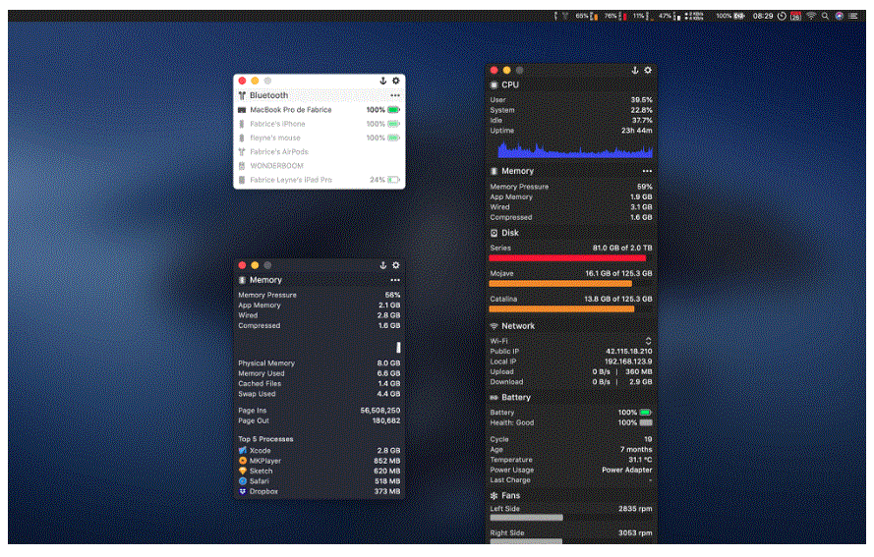This screenshot has height=557, width=874.
Task: Click the orange Catalina disk usage bar
Action: 561,308
